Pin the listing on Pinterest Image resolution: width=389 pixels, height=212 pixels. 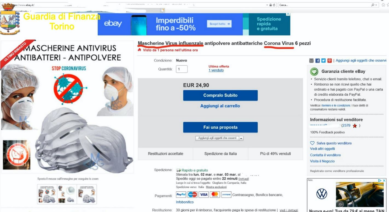330,61
